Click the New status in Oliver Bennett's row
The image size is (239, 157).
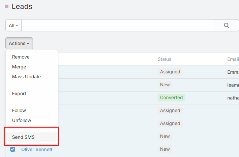[x=165, y=149]
